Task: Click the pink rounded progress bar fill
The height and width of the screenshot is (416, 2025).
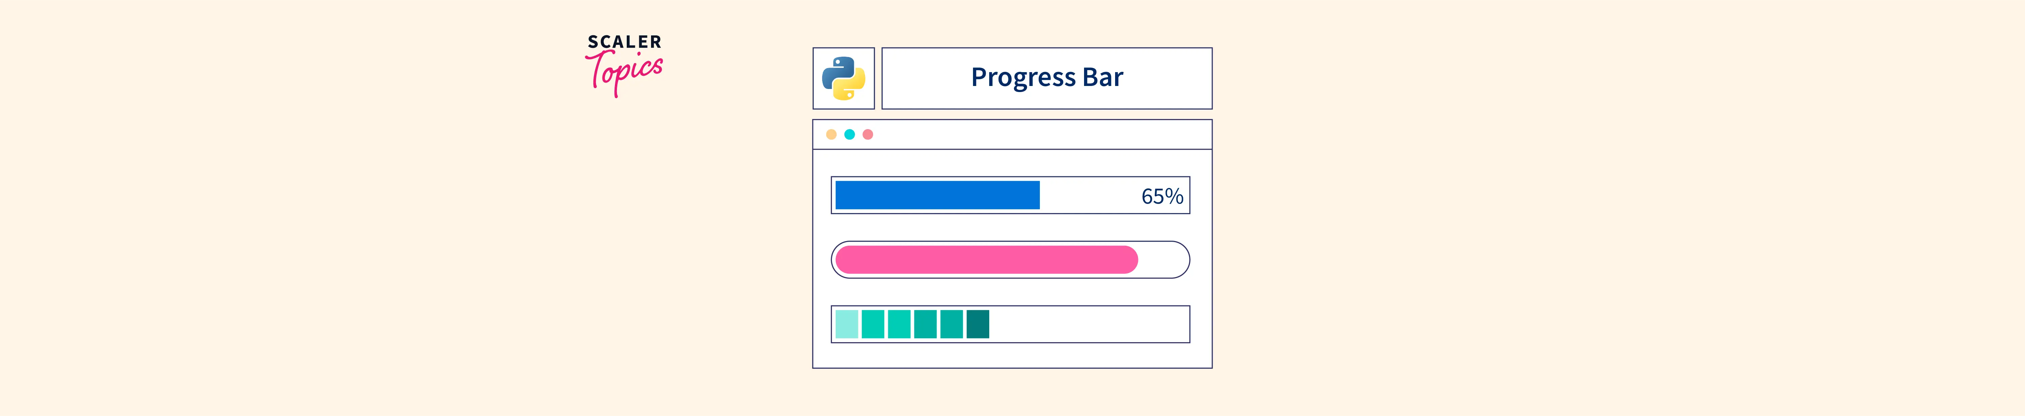Action: point(986,260)
